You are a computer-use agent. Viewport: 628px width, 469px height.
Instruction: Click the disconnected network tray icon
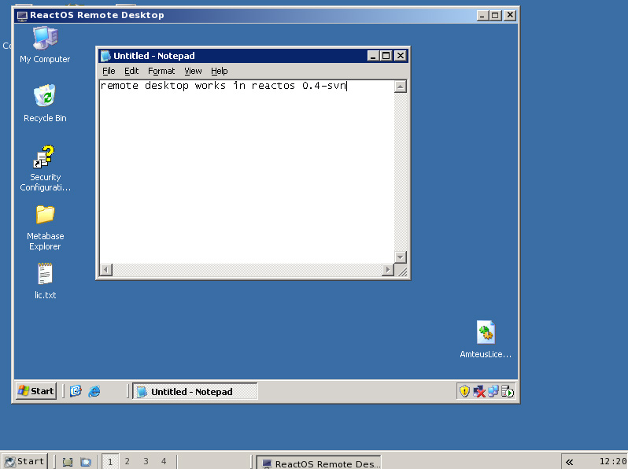click(479, 391)
